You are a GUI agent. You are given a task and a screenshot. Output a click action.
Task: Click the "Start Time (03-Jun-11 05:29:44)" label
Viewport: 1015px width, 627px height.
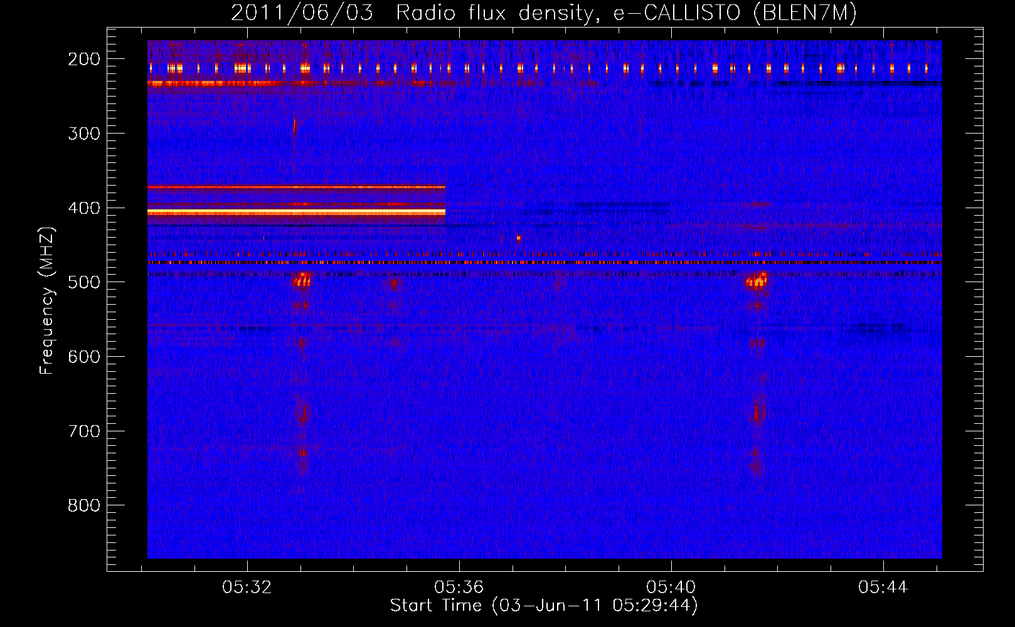click(x=544, y=606)
